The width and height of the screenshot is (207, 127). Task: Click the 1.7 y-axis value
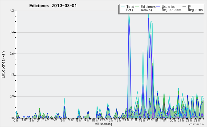(x=12, y=75)
